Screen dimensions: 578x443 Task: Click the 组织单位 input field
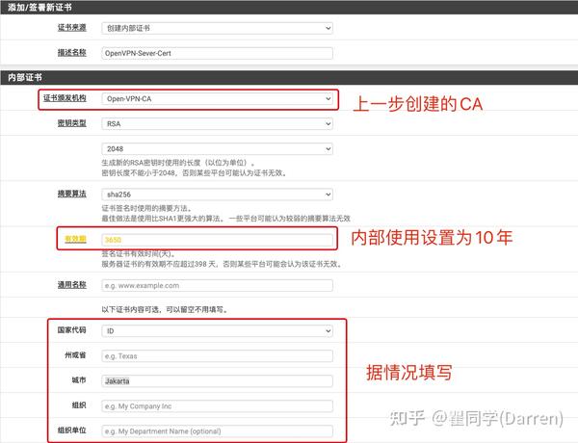click(x=217, y=431)
